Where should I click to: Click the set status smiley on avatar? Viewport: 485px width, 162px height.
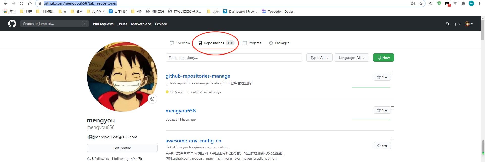(x=152, y=99)
